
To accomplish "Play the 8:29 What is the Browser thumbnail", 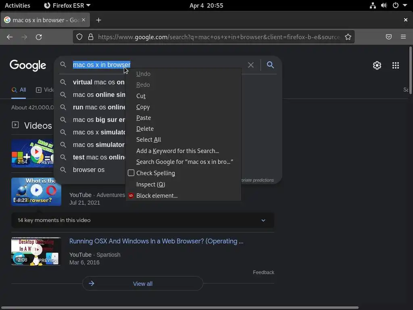I will tap(36, 192).
